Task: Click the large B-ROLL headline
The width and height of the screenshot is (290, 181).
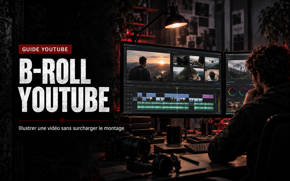Action: (55, 71)
